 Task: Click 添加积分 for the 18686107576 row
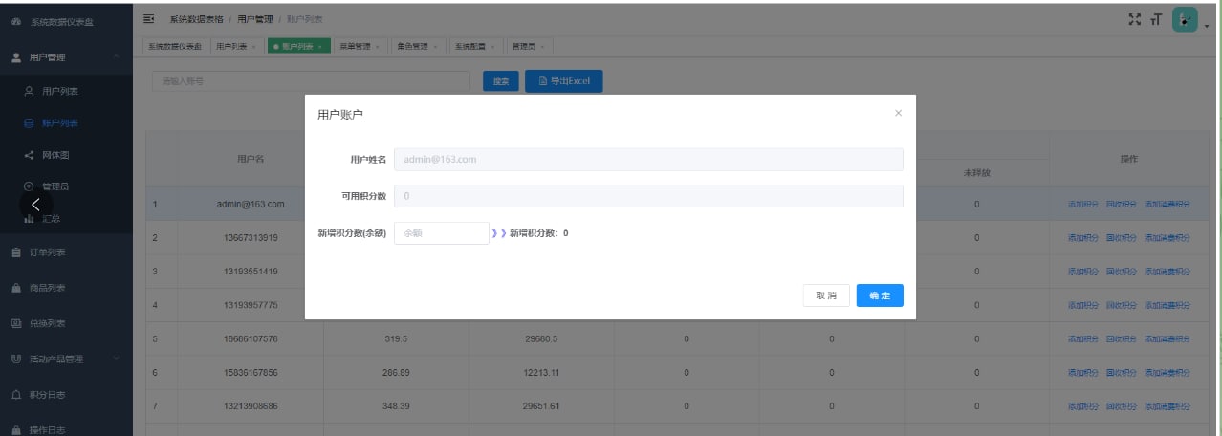click(1082, 338)
